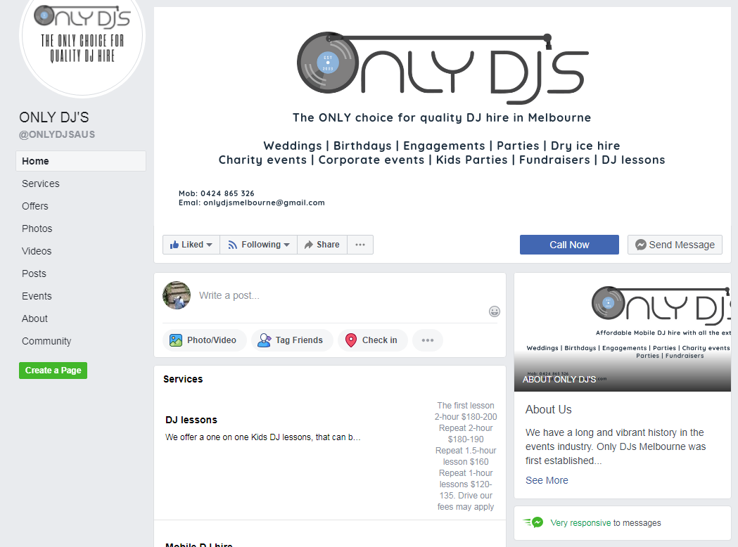Image resolution: width=738 pixels, height=547 pixels.
Task: Open Services in the page sidebar
Action: 41,184
